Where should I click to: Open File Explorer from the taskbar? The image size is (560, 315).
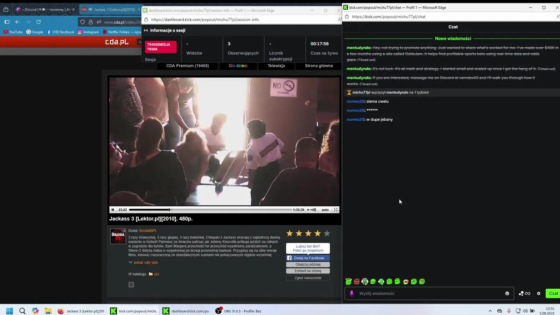click(48, 311)
